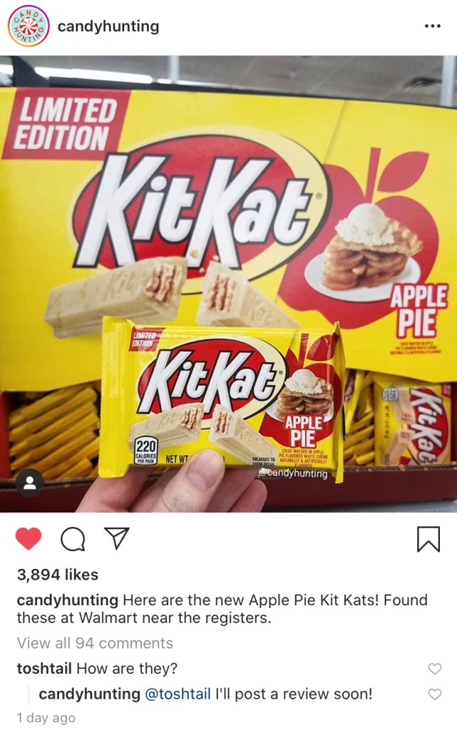Show tagged people icon on photo
The width and height of the screenshot is (457, 730).
tap(30, 483)
